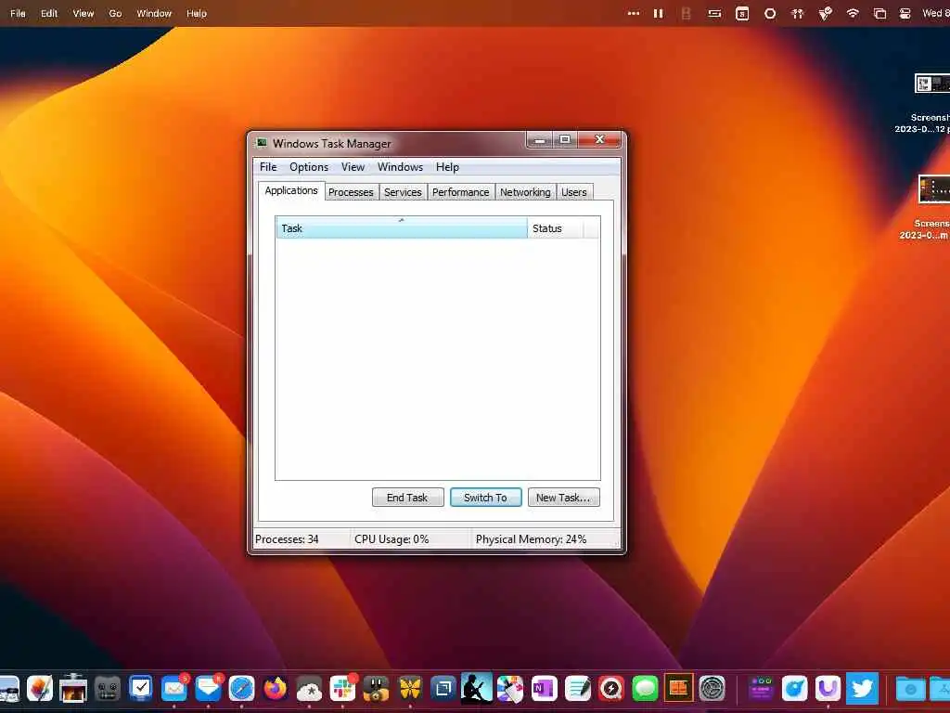Click the hexagon icon in macOS menu bar
Screen dimensions: 950x713
pyautogui.click(x=770, y=13)
